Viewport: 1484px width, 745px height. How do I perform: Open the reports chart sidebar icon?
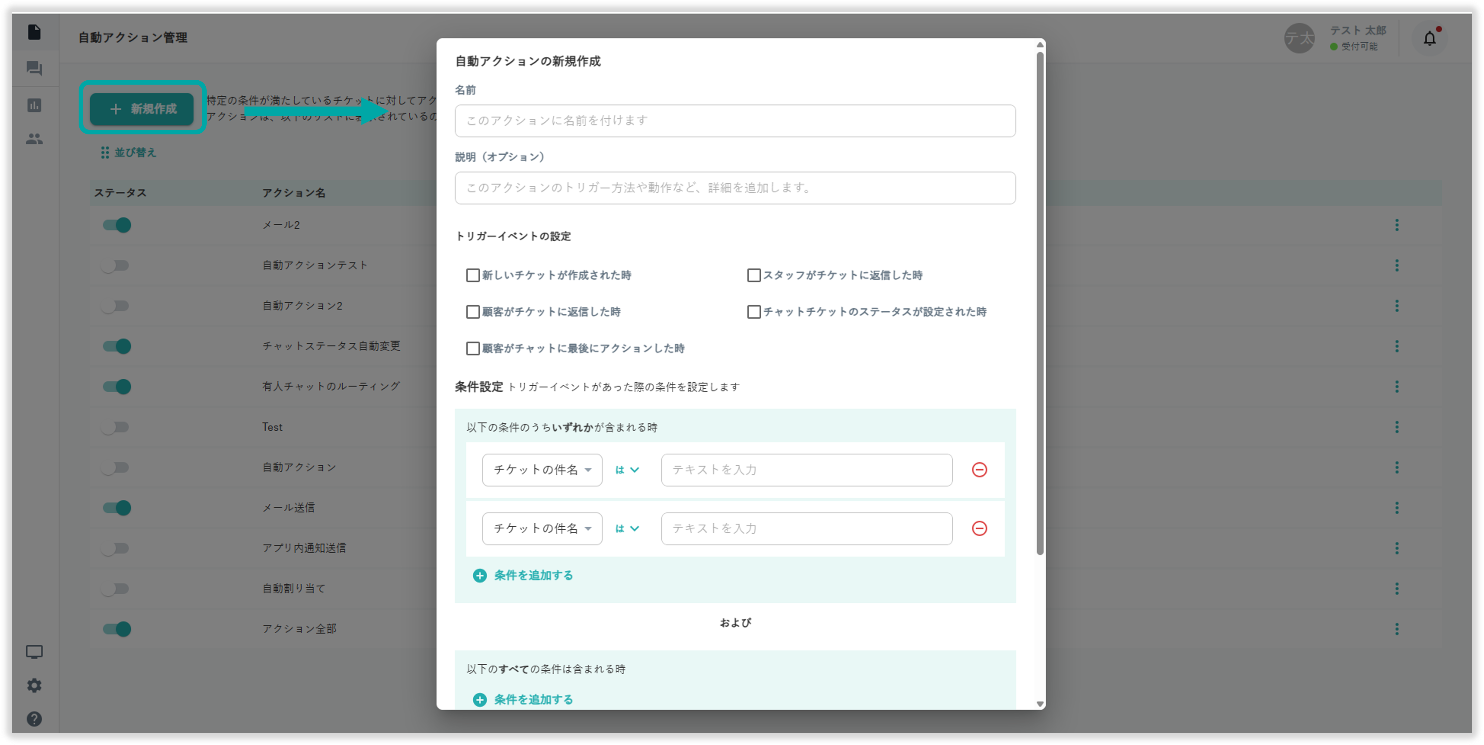point(34,106)
